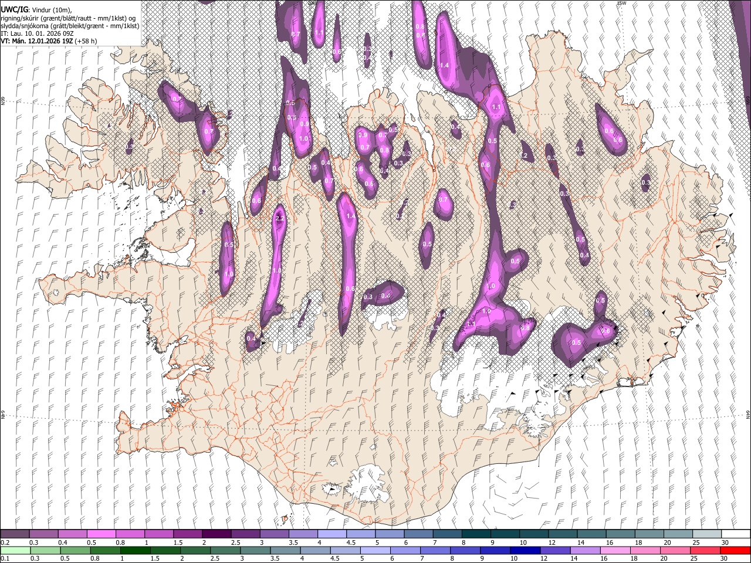Click the bright pink 0.5–0.8 snow legend swatch
Image resolution: width=751 pixels, height=563 pixels.
tap(101, 534)
